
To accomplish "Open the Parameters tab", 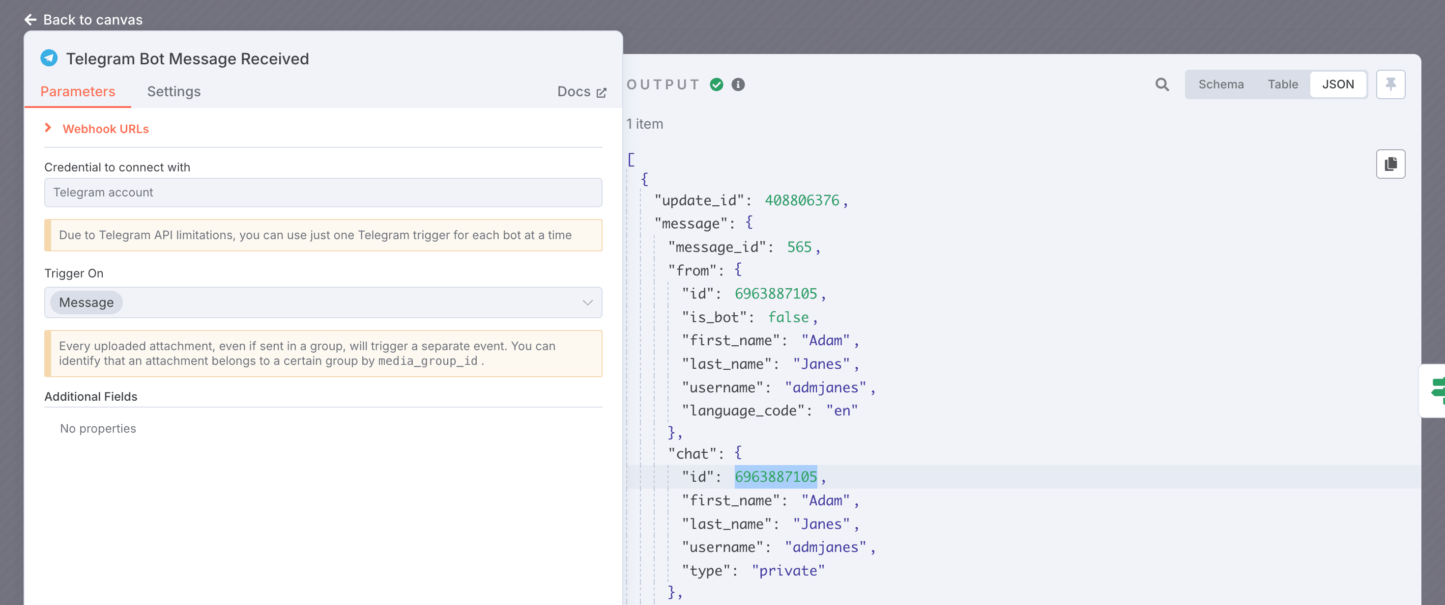I will click(78, 91).
